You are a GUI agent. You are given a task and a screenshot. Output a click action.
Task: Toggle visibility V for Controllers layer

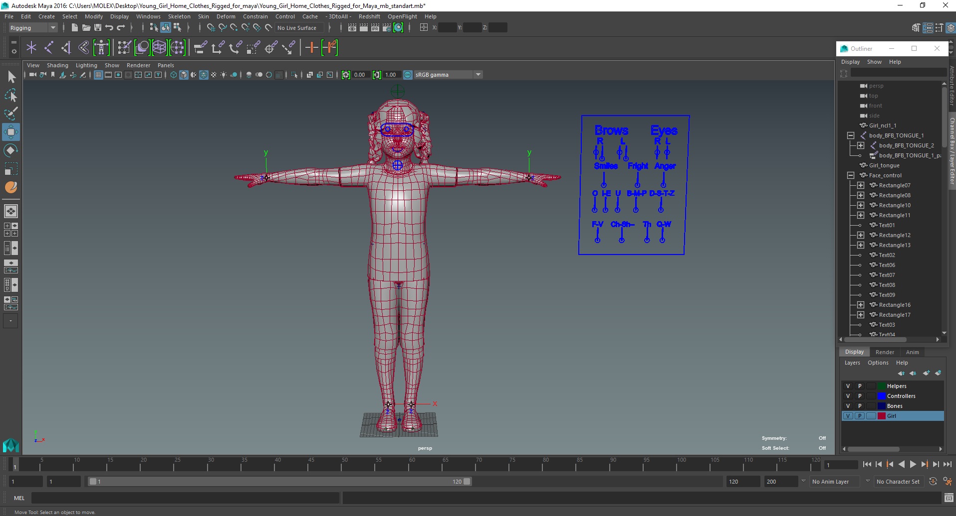coord(848,396)
